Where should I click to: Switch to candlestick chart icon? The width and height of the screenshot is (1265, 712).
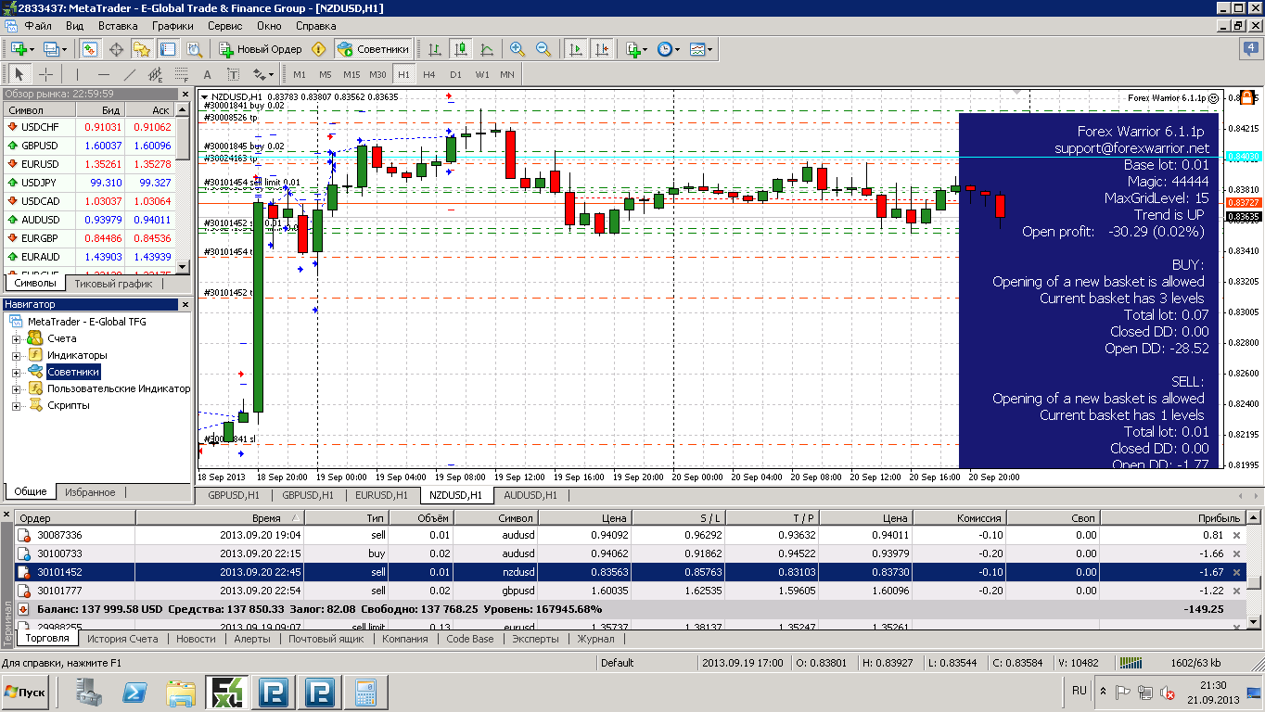coord(460,49)
